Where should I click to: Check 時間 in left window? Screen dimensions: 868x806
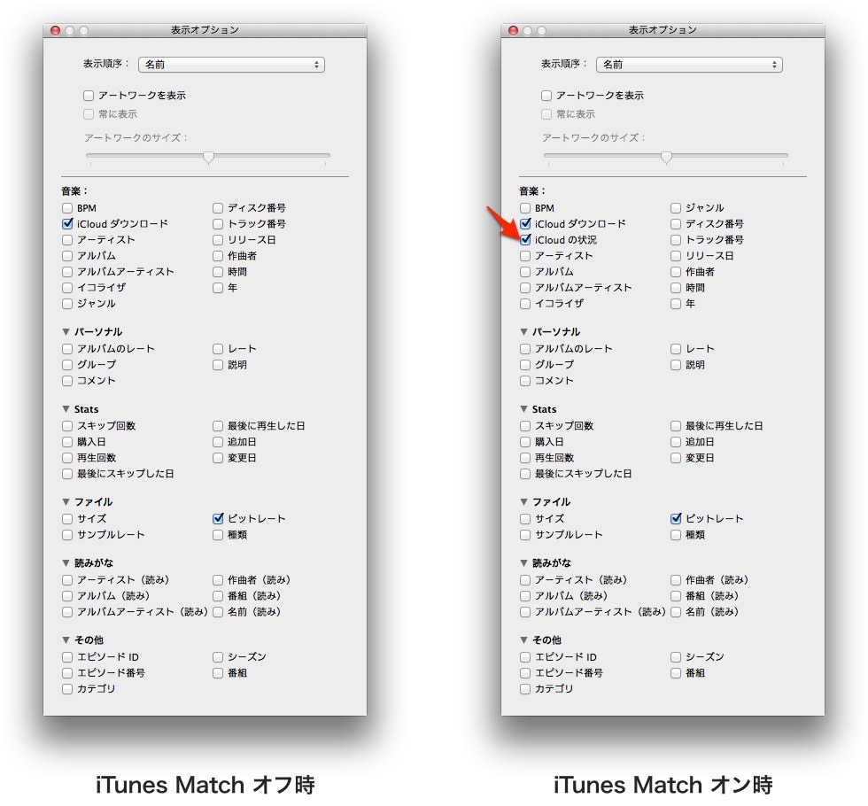(218, 272)
